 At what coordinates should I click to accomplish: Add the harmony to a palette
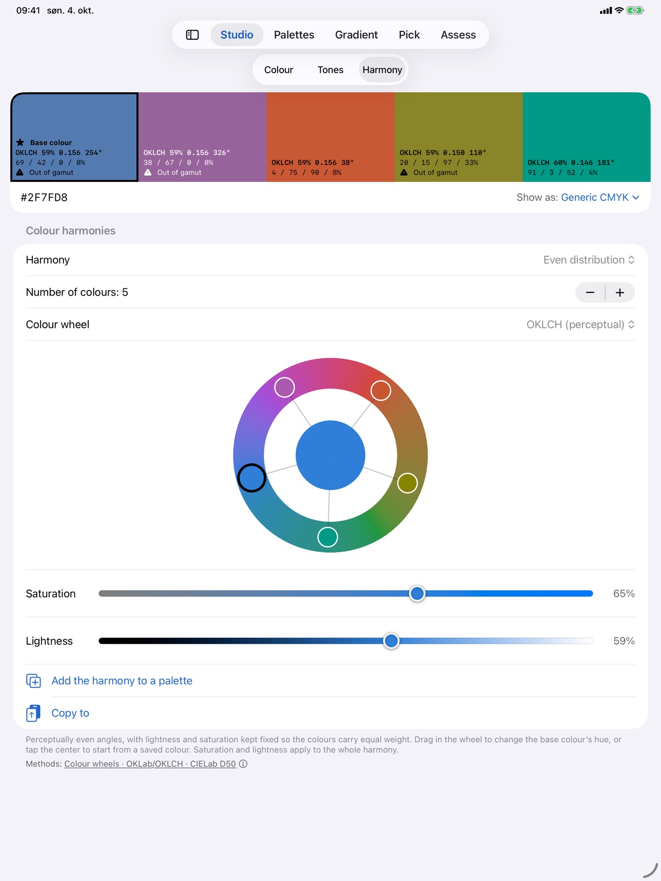[122, 681]
